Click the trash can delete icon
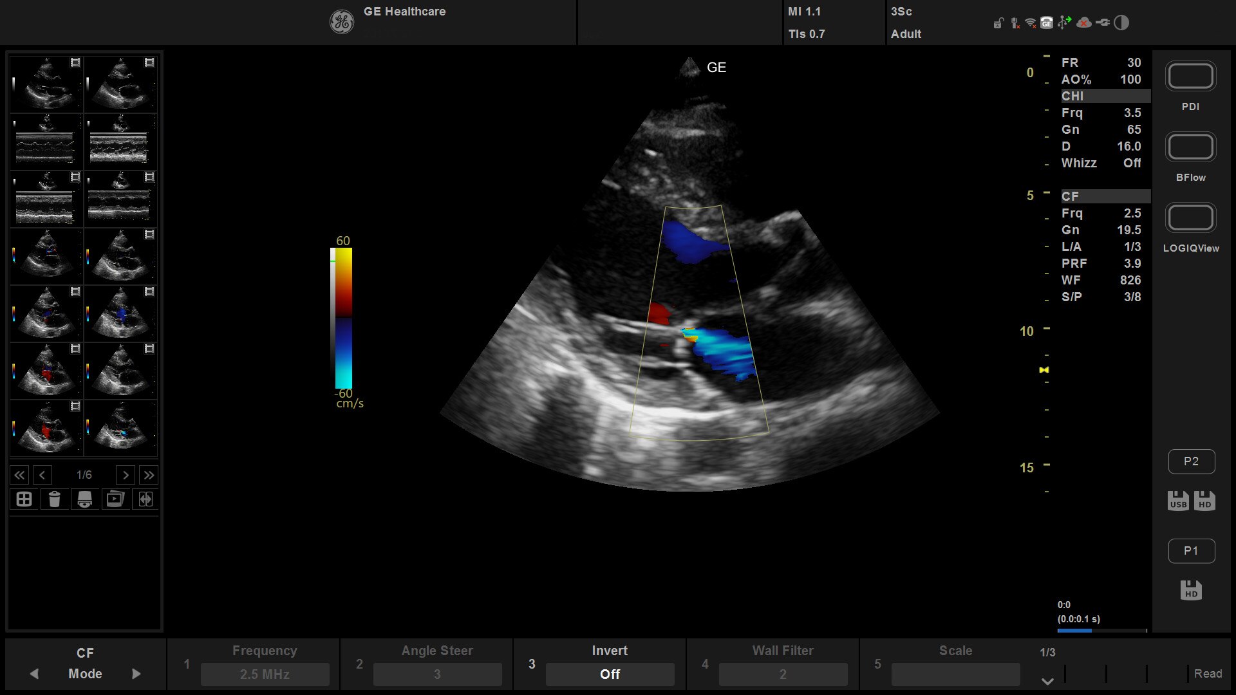This screenshot has width=1236, height=695. click(x=54, y=499)
